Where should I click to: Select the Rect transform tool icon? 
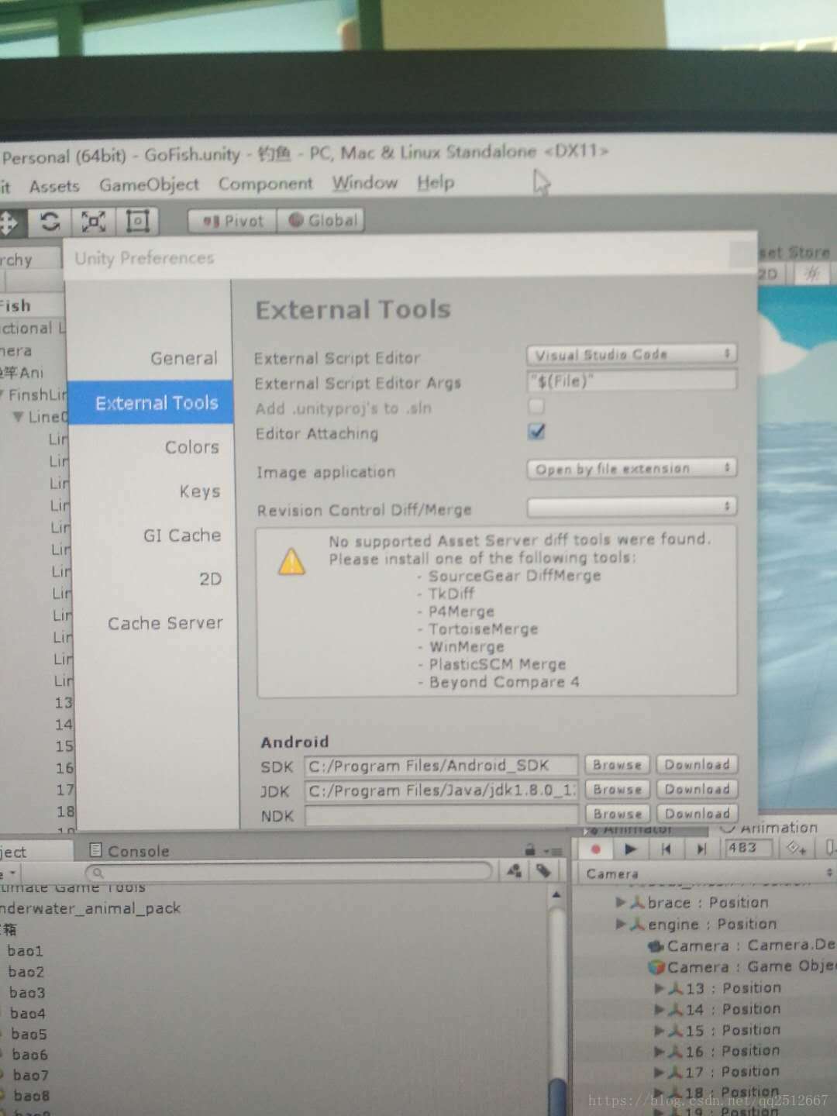tap(137, 222)
